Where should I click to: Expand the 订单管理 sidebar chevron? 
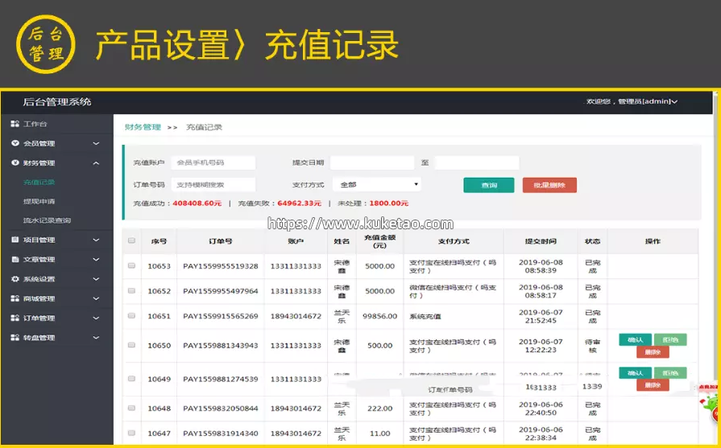click(x=96, y=319)
